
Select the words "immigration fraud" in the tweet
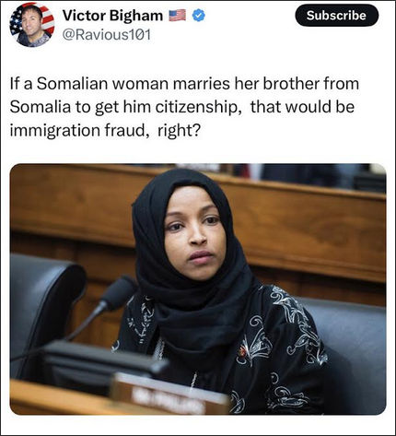pos(76,130)
